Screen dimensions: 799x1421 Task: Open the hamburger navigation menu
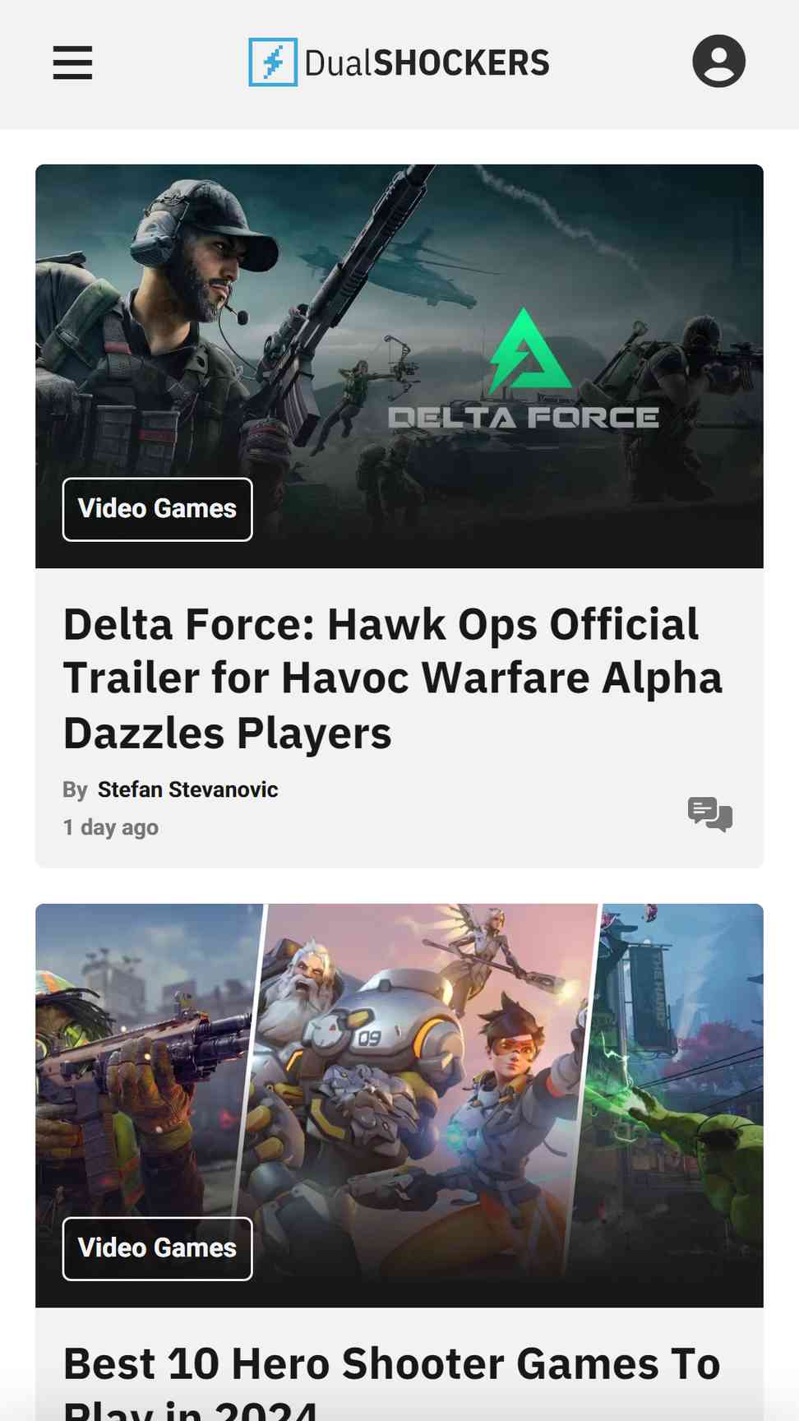(72, 62)
